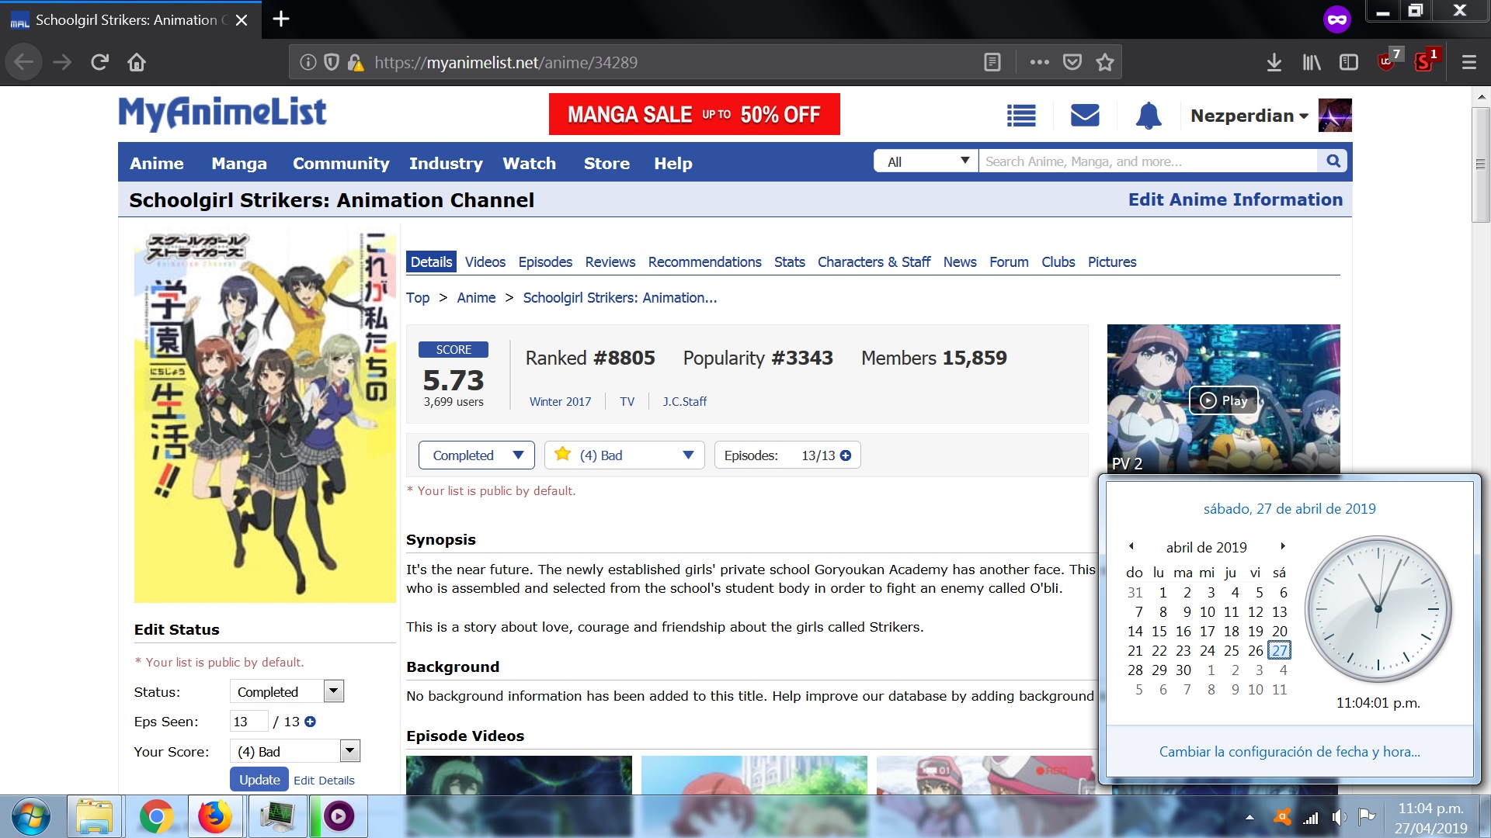Open the (4) Bad rating dropdown
1491x838 pixels.
click(x=624, y=455)
